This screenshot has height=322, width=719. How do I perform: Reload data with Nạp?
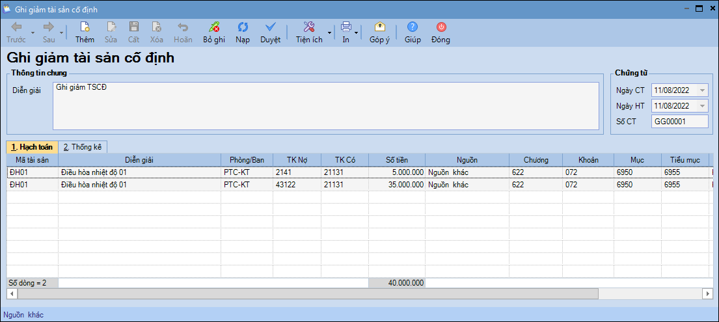pyautogui.click(x=243, y=32)
